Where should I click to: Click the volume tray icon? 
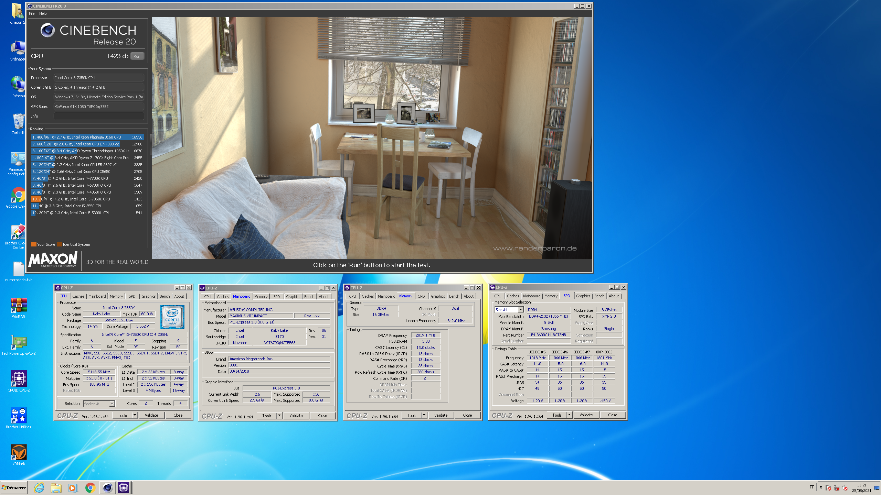pyautogui.click(x=845, y=488)
